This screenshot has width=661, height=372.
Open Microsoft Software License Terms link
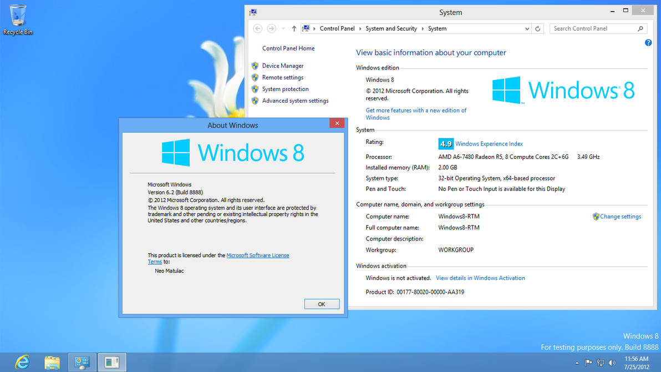tap(257, 255)
